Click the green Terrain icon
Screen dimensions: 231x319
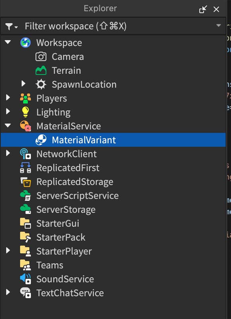(41, 71)
